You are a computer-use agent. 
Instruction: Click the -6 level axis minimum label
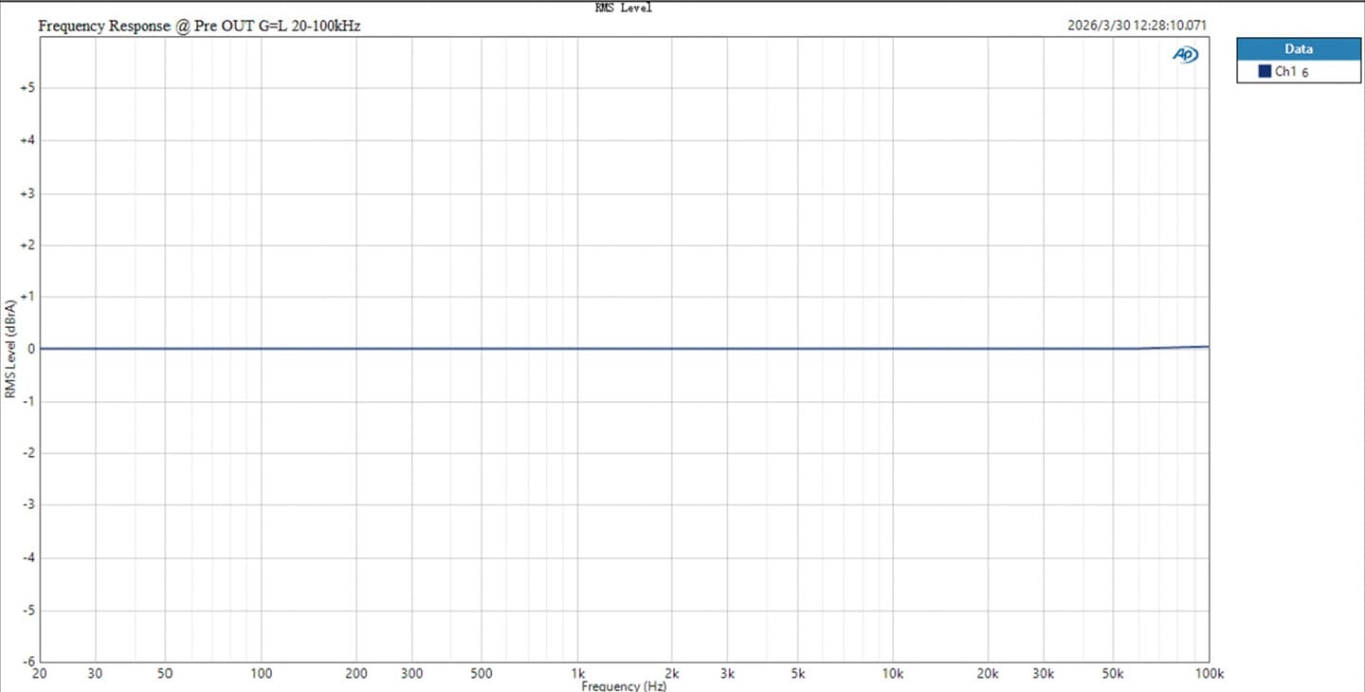click(29, 661)
